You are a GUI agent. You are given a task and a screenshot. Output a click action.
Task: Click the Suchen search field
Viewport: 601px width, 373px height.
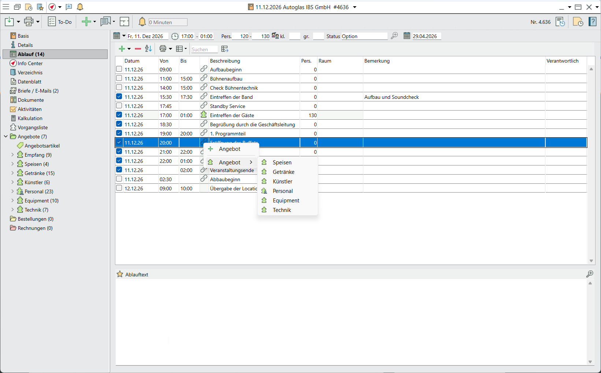click(x=204, y=49)
